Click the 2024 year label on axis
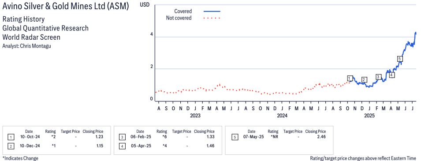This screenshot has height=161, width=421. (282, 116)
